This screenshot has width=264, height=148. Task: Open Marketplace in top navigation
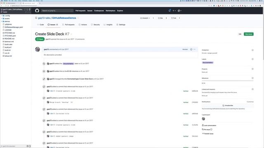[x=111, y=11]
